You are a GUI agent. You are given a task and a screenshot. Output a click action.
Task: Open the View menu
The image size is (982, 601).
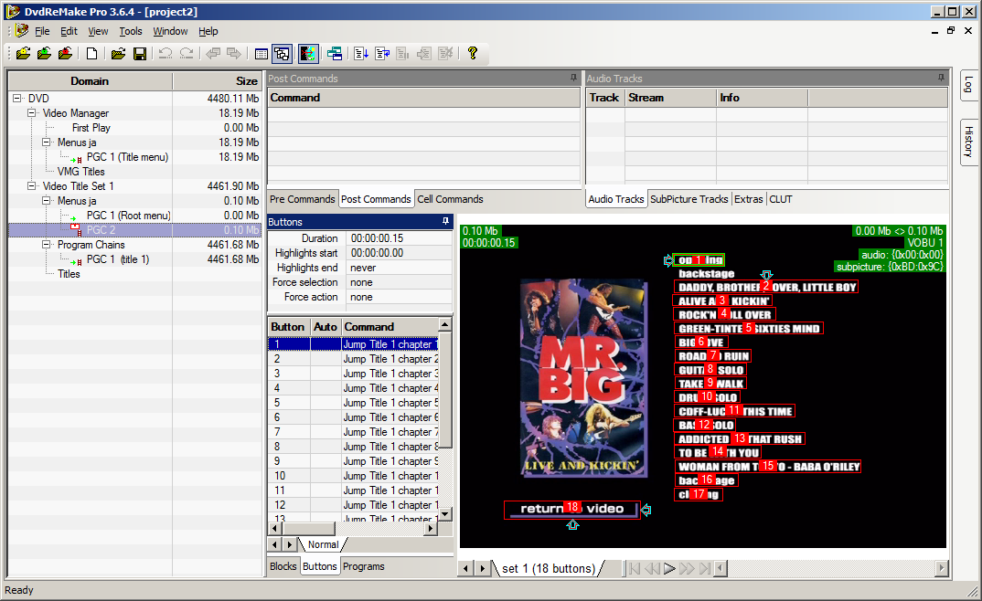click(x=98, y=31)
